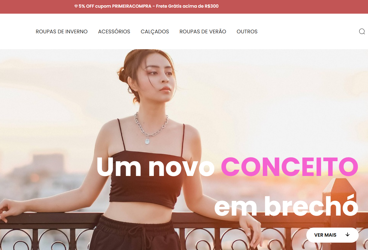Viewport: 368px width, 250px height.
Task: Open the ROUPAS DE INVERNO menu
Action: pos(62,31)
